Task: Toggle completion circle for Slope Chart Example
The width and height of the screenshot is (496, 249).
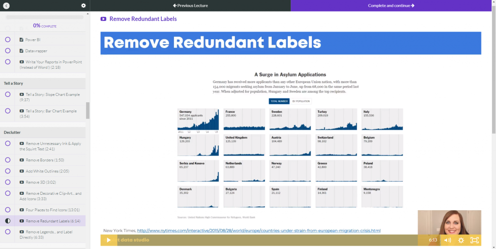Action: (x=8, y=94)
